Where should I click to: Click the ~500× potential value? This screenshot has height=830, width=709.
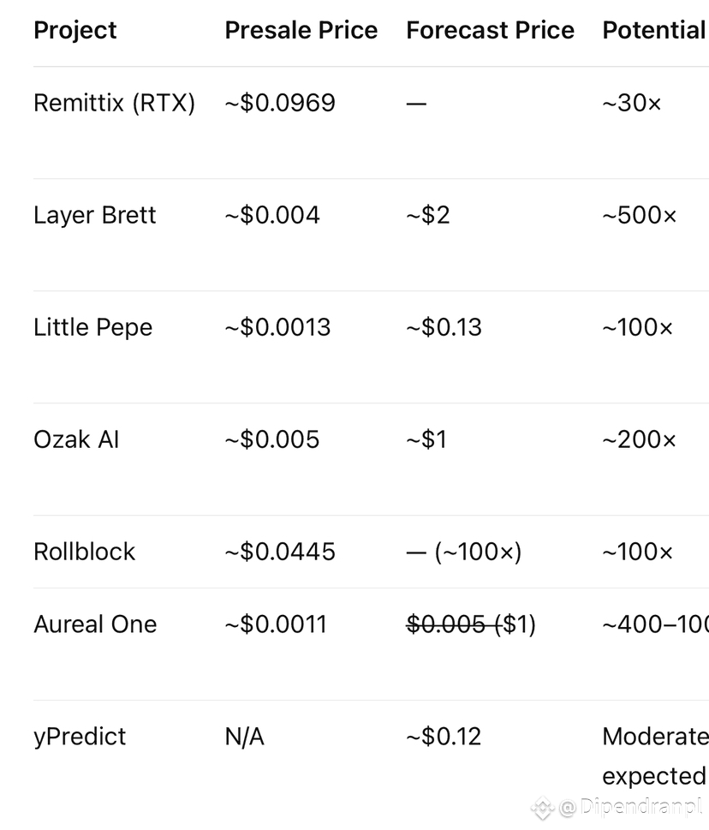(639, 216)
